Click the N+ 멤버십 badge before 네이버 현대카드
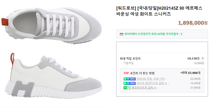The height and width of the screenshot is (110, 212). [x=130, y=83]
